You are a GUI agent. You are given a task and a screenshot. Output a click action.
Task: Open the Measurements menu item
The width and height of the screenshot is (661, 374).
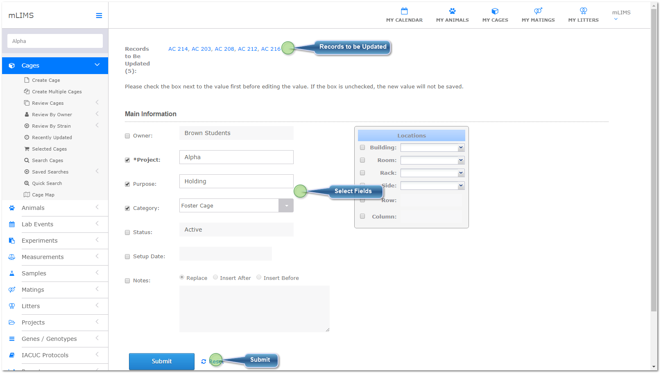[55, 257]
